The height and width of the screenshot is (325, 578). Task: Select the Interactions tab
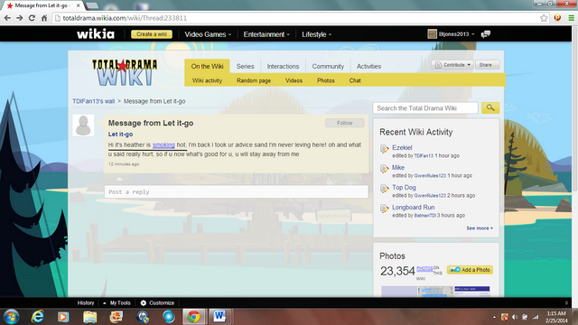283,66
